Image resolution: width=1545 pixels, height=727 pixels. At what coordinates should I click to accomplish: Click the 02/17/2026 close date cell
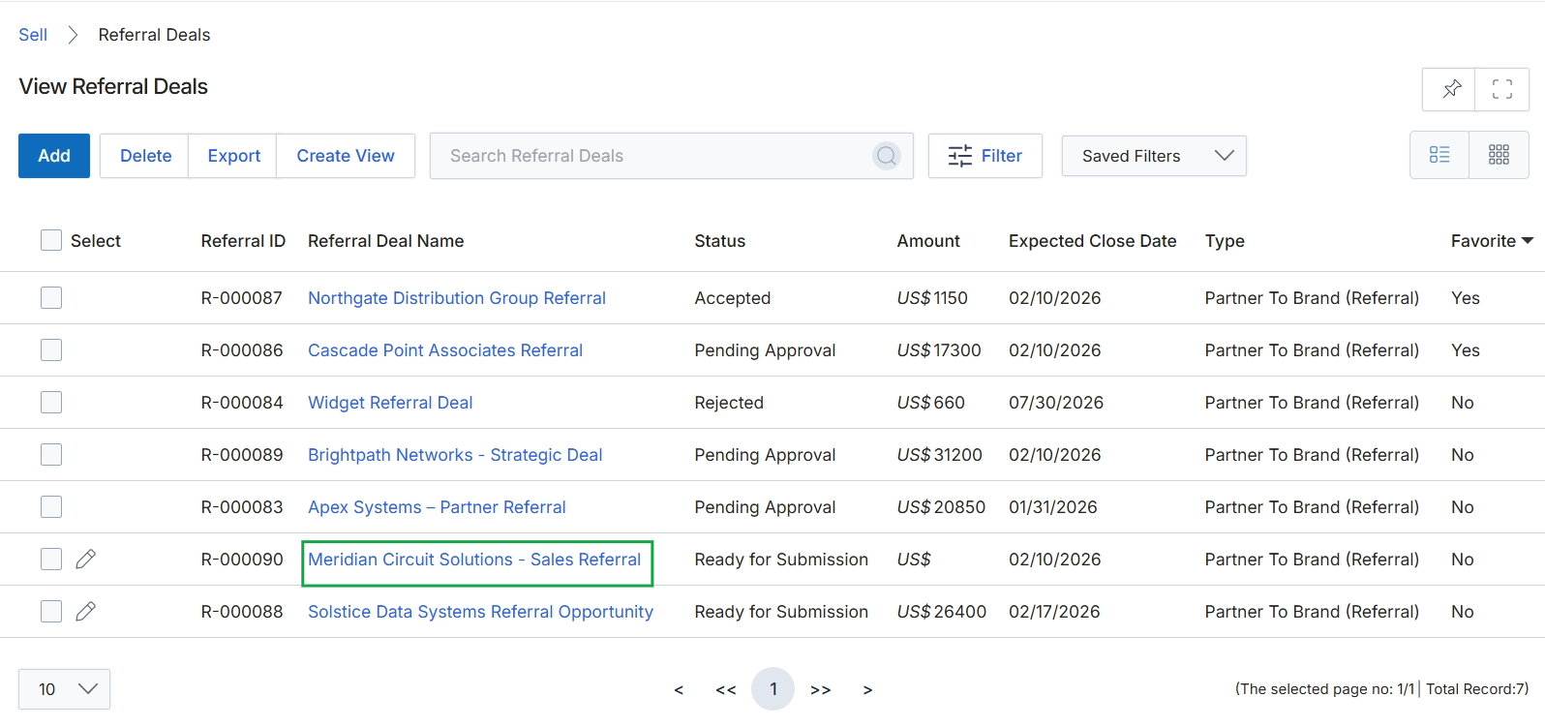pyautogui.click(x=1054, y=612)
